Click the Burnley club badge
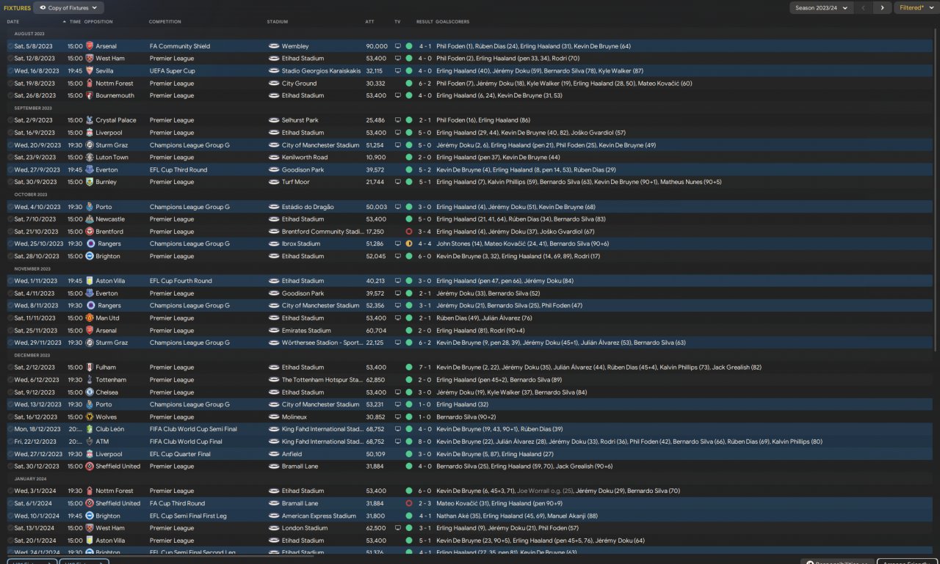 [90, 182]
